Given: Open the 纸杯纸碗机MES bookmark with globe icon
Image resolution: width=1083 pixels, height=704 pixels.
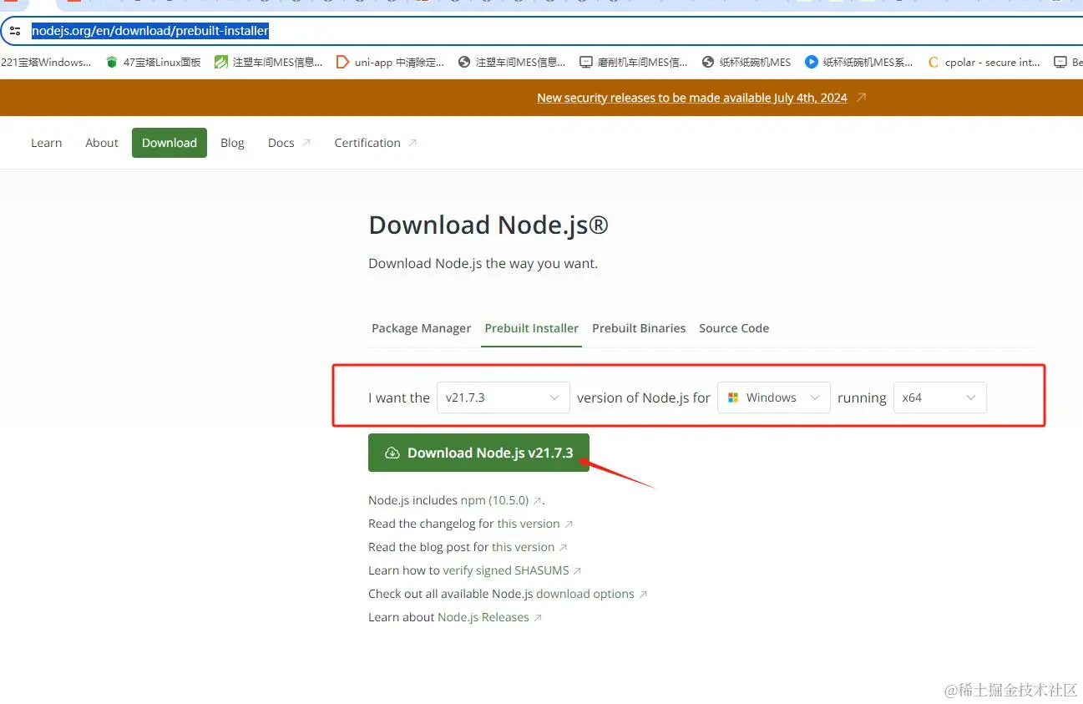Looking at the screenshot, I should click(746, 62).
